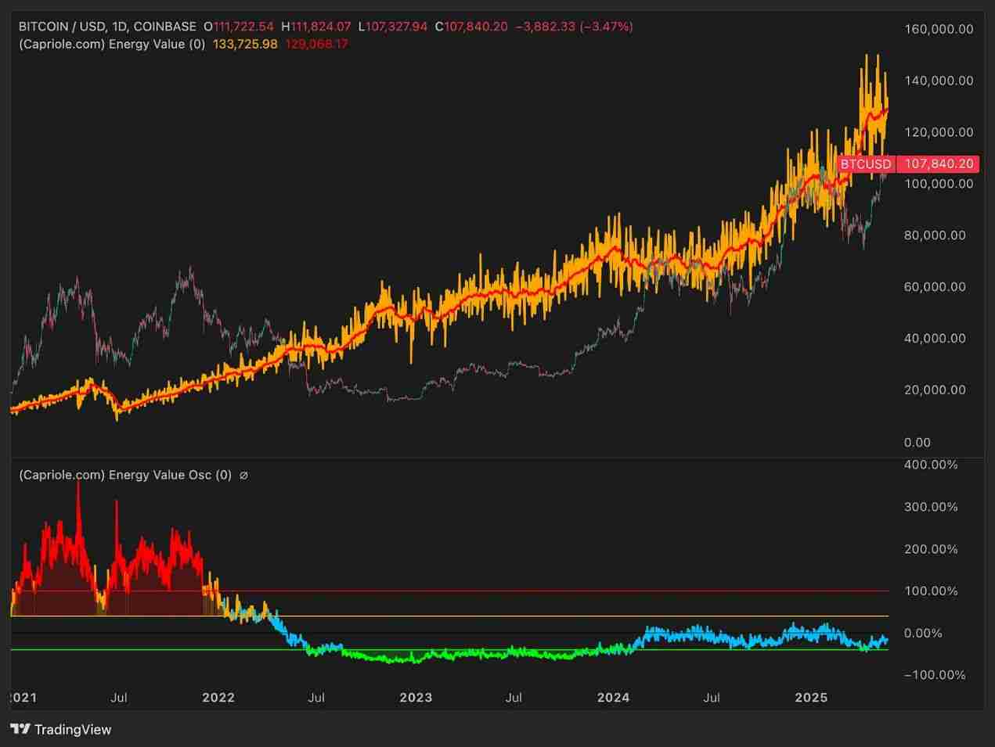Image resolution: width=995 pixels, height=747 pixels.
Task: Click the 400.00% oscillator scale label
Action: [932, 464]
